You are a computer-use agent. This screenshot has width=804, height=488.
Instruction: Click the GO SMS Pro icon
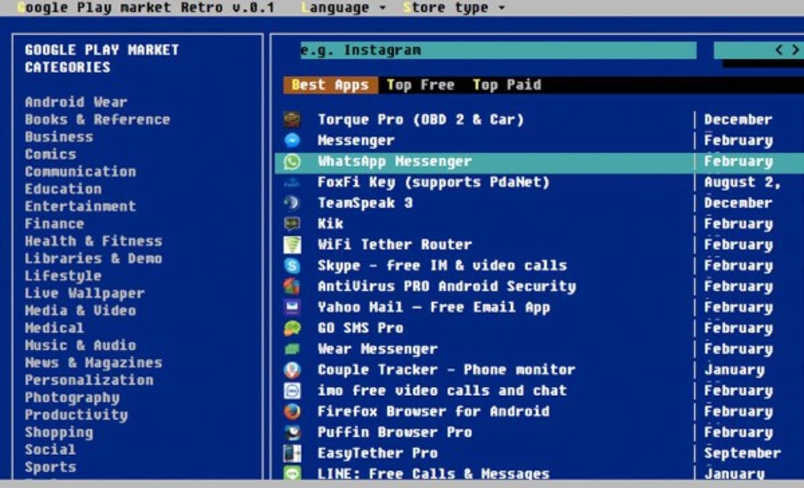(292, 328)
